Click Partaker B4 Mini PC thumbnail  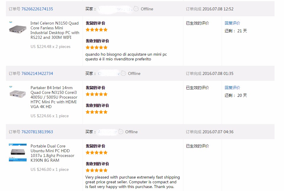click(18, 93)
